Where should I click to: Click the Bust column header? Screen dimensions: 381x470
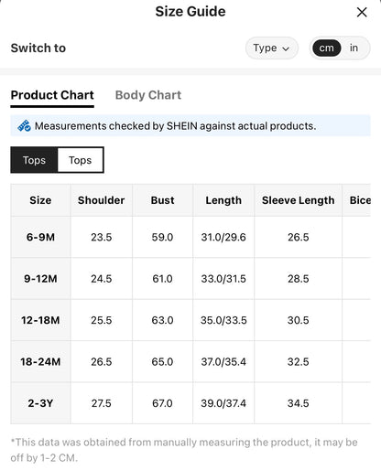click(162, 200)
